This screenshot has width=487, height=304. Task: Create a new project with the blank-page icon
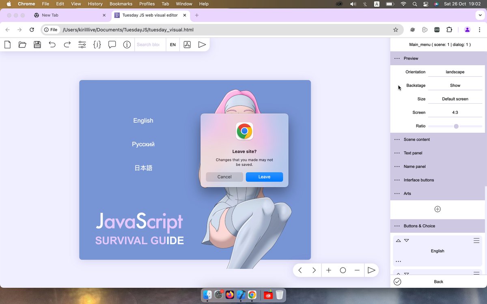(x=7, y=45)
